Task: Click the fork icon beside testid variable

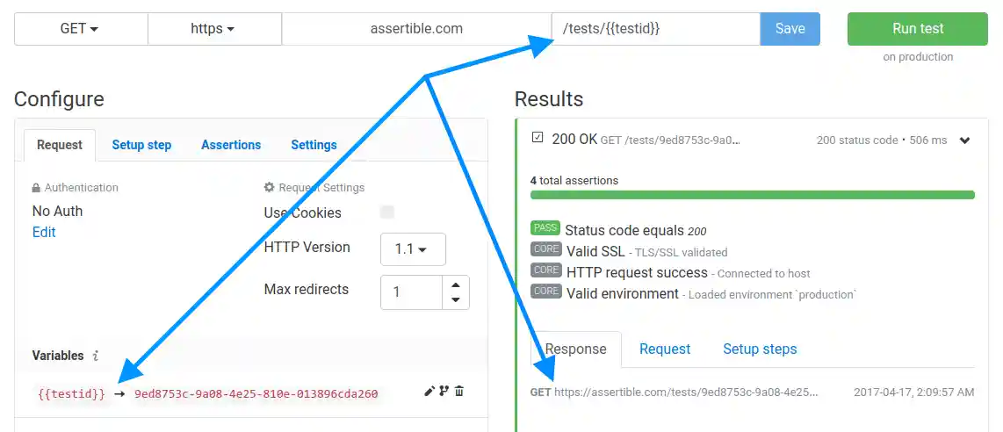Action: click(444, 392)
